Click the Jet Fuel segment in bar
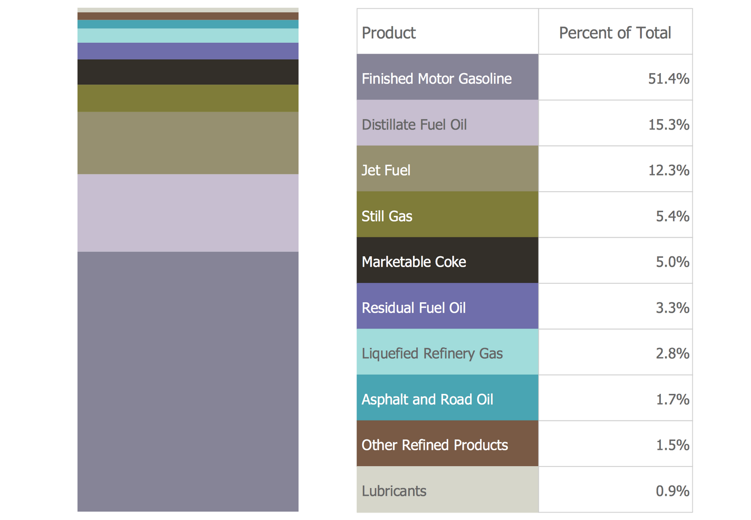This screenshot has height=520, width=751. tap(188, 143)
